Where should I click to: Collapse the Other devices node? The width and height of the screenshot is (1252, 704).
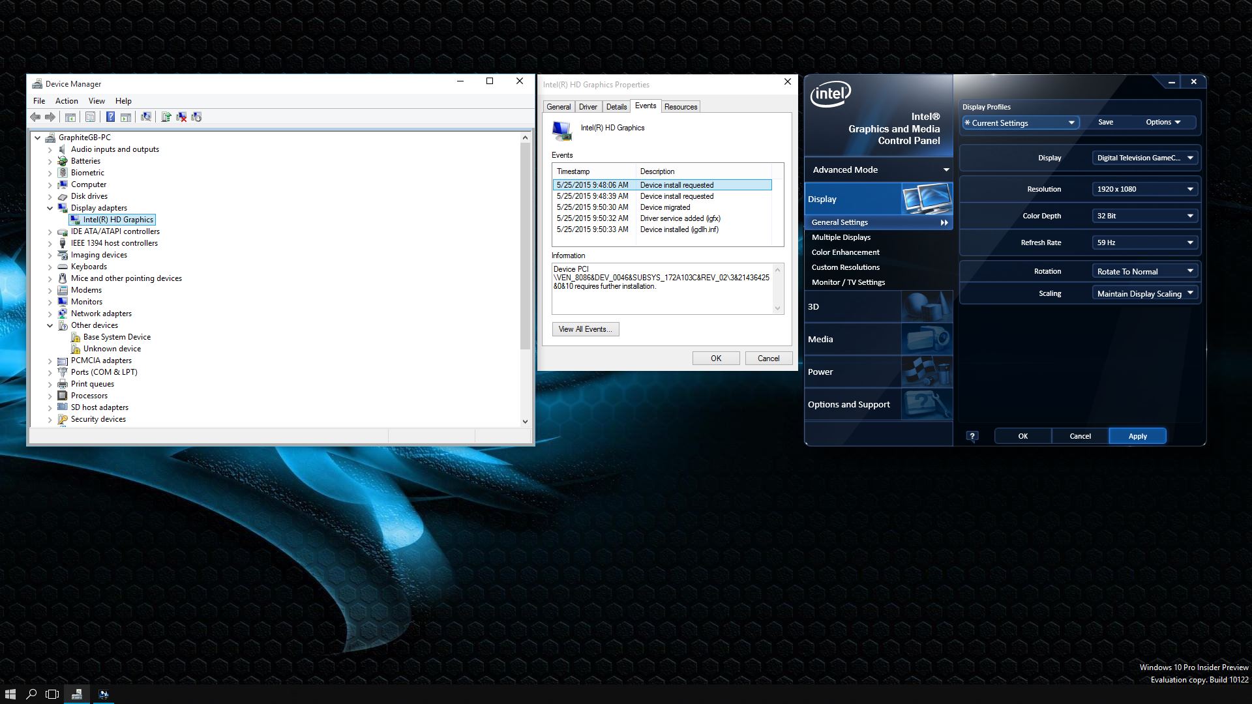(x=50, y=325)
